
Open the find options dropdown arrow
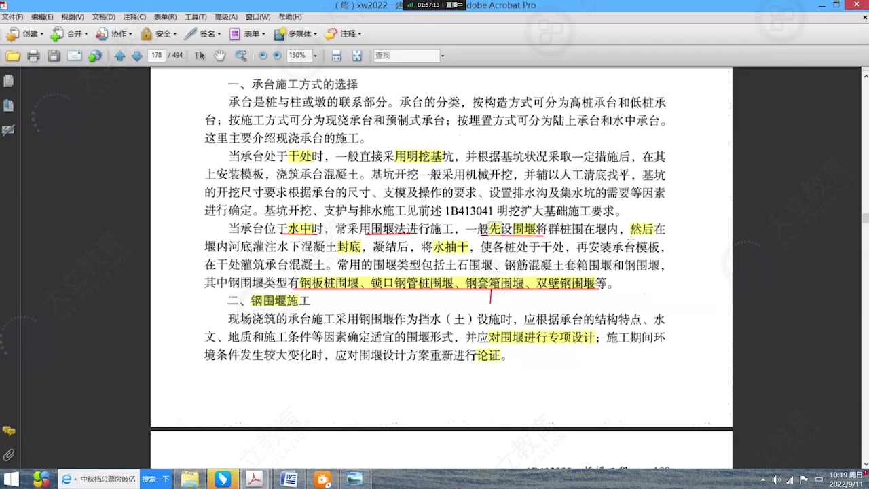(443, 56)
